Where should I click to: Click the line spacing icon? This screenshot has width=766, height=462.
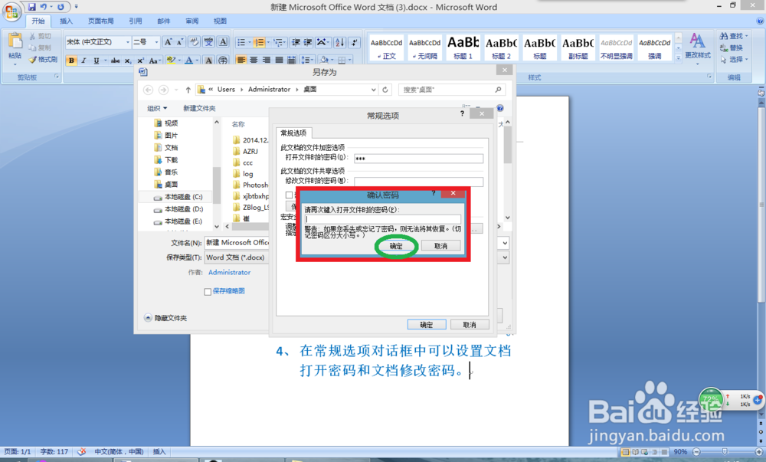tap(306, 60)
